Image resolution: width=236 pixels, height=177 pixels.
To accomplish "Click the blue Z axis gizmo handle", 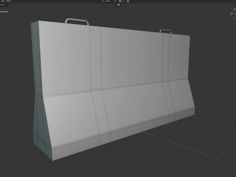I will click(235, 9).
